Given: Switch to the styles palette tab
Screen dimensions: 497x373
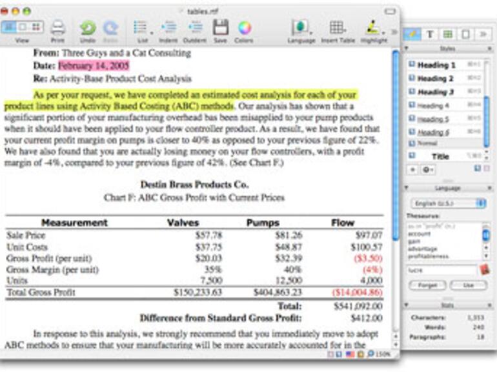Looking at the screenshot, I should point(412,34).
